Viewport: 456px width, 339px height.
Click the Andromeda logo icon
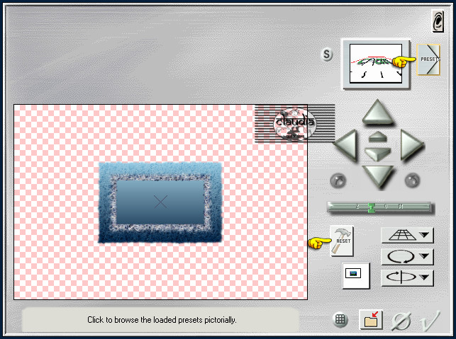click(438, 21)
